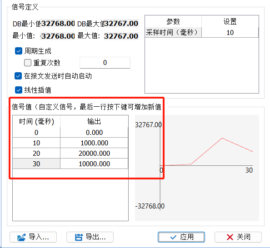
Task: Click the 导入... button
Action: point(33,237)
